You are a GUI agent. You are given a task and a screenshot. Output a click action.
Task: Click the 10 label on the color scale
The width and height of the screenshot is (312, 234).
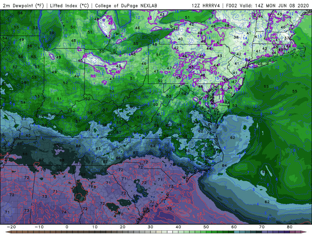pos(95,227)
